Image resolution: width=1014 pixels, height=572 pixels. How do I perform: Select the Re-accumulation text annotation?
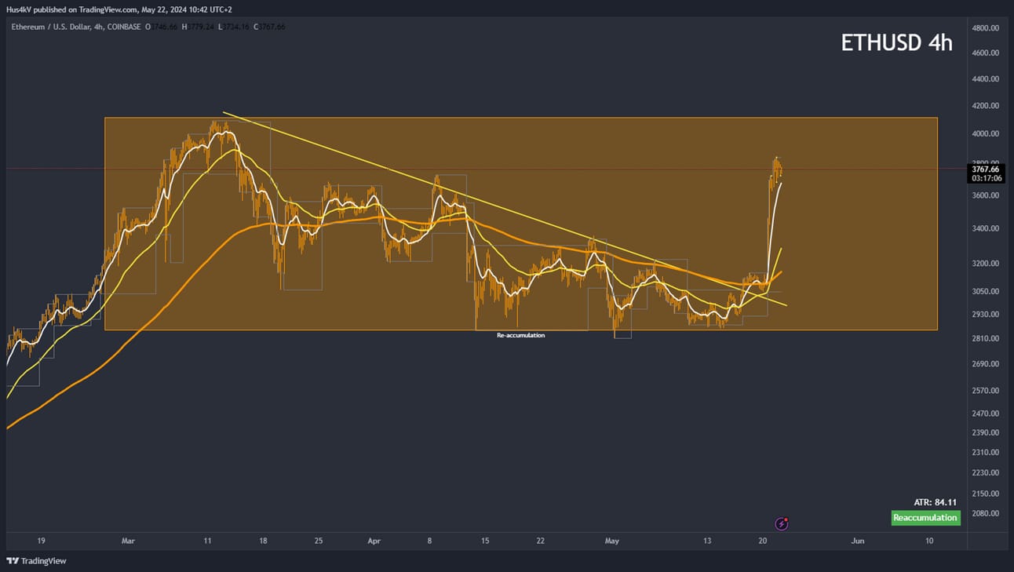520,335
